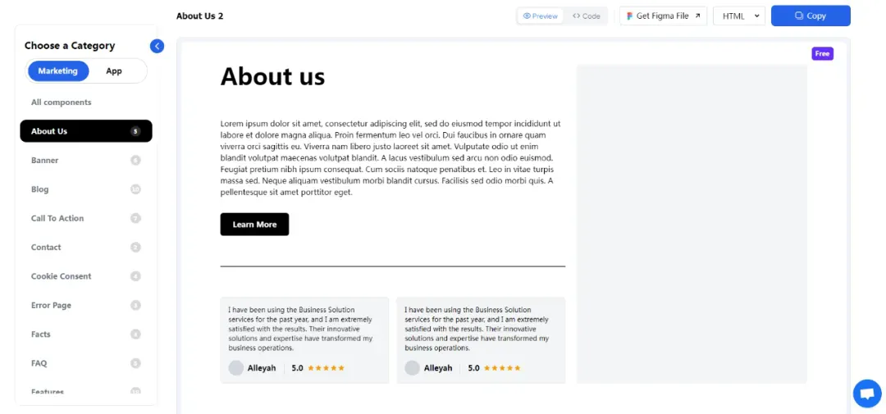Switch category toggle to Marketing
This screenshot has height=414, width=886.
[x=57, y=71]
